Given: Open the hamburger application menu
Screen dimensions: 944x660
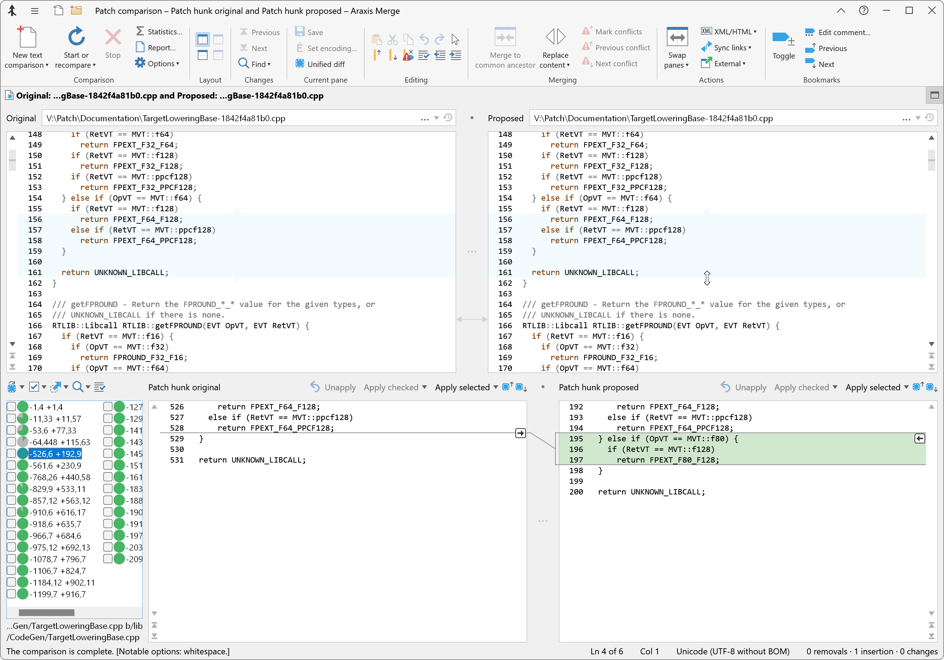Looking at the screenshot, I should coord(34,11).
